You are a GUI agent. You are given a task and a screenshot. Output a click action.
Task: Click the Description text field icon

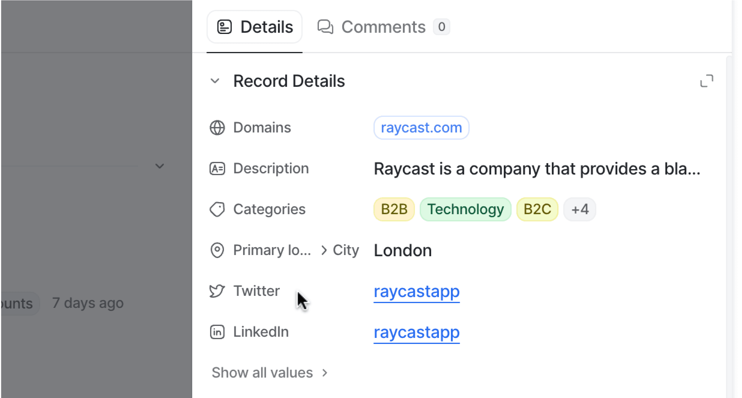coord(217,169)
